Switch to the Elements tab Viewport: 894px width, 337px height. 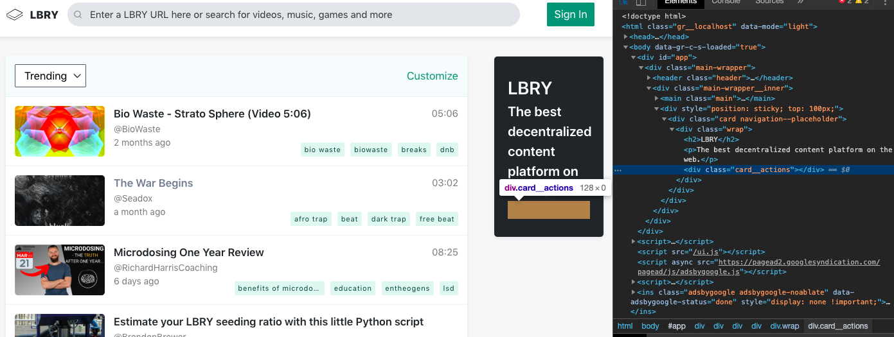681,3
